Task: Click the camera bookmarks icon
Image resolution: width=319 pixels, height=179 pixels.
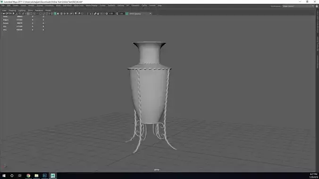Action: tap(13, 14)
